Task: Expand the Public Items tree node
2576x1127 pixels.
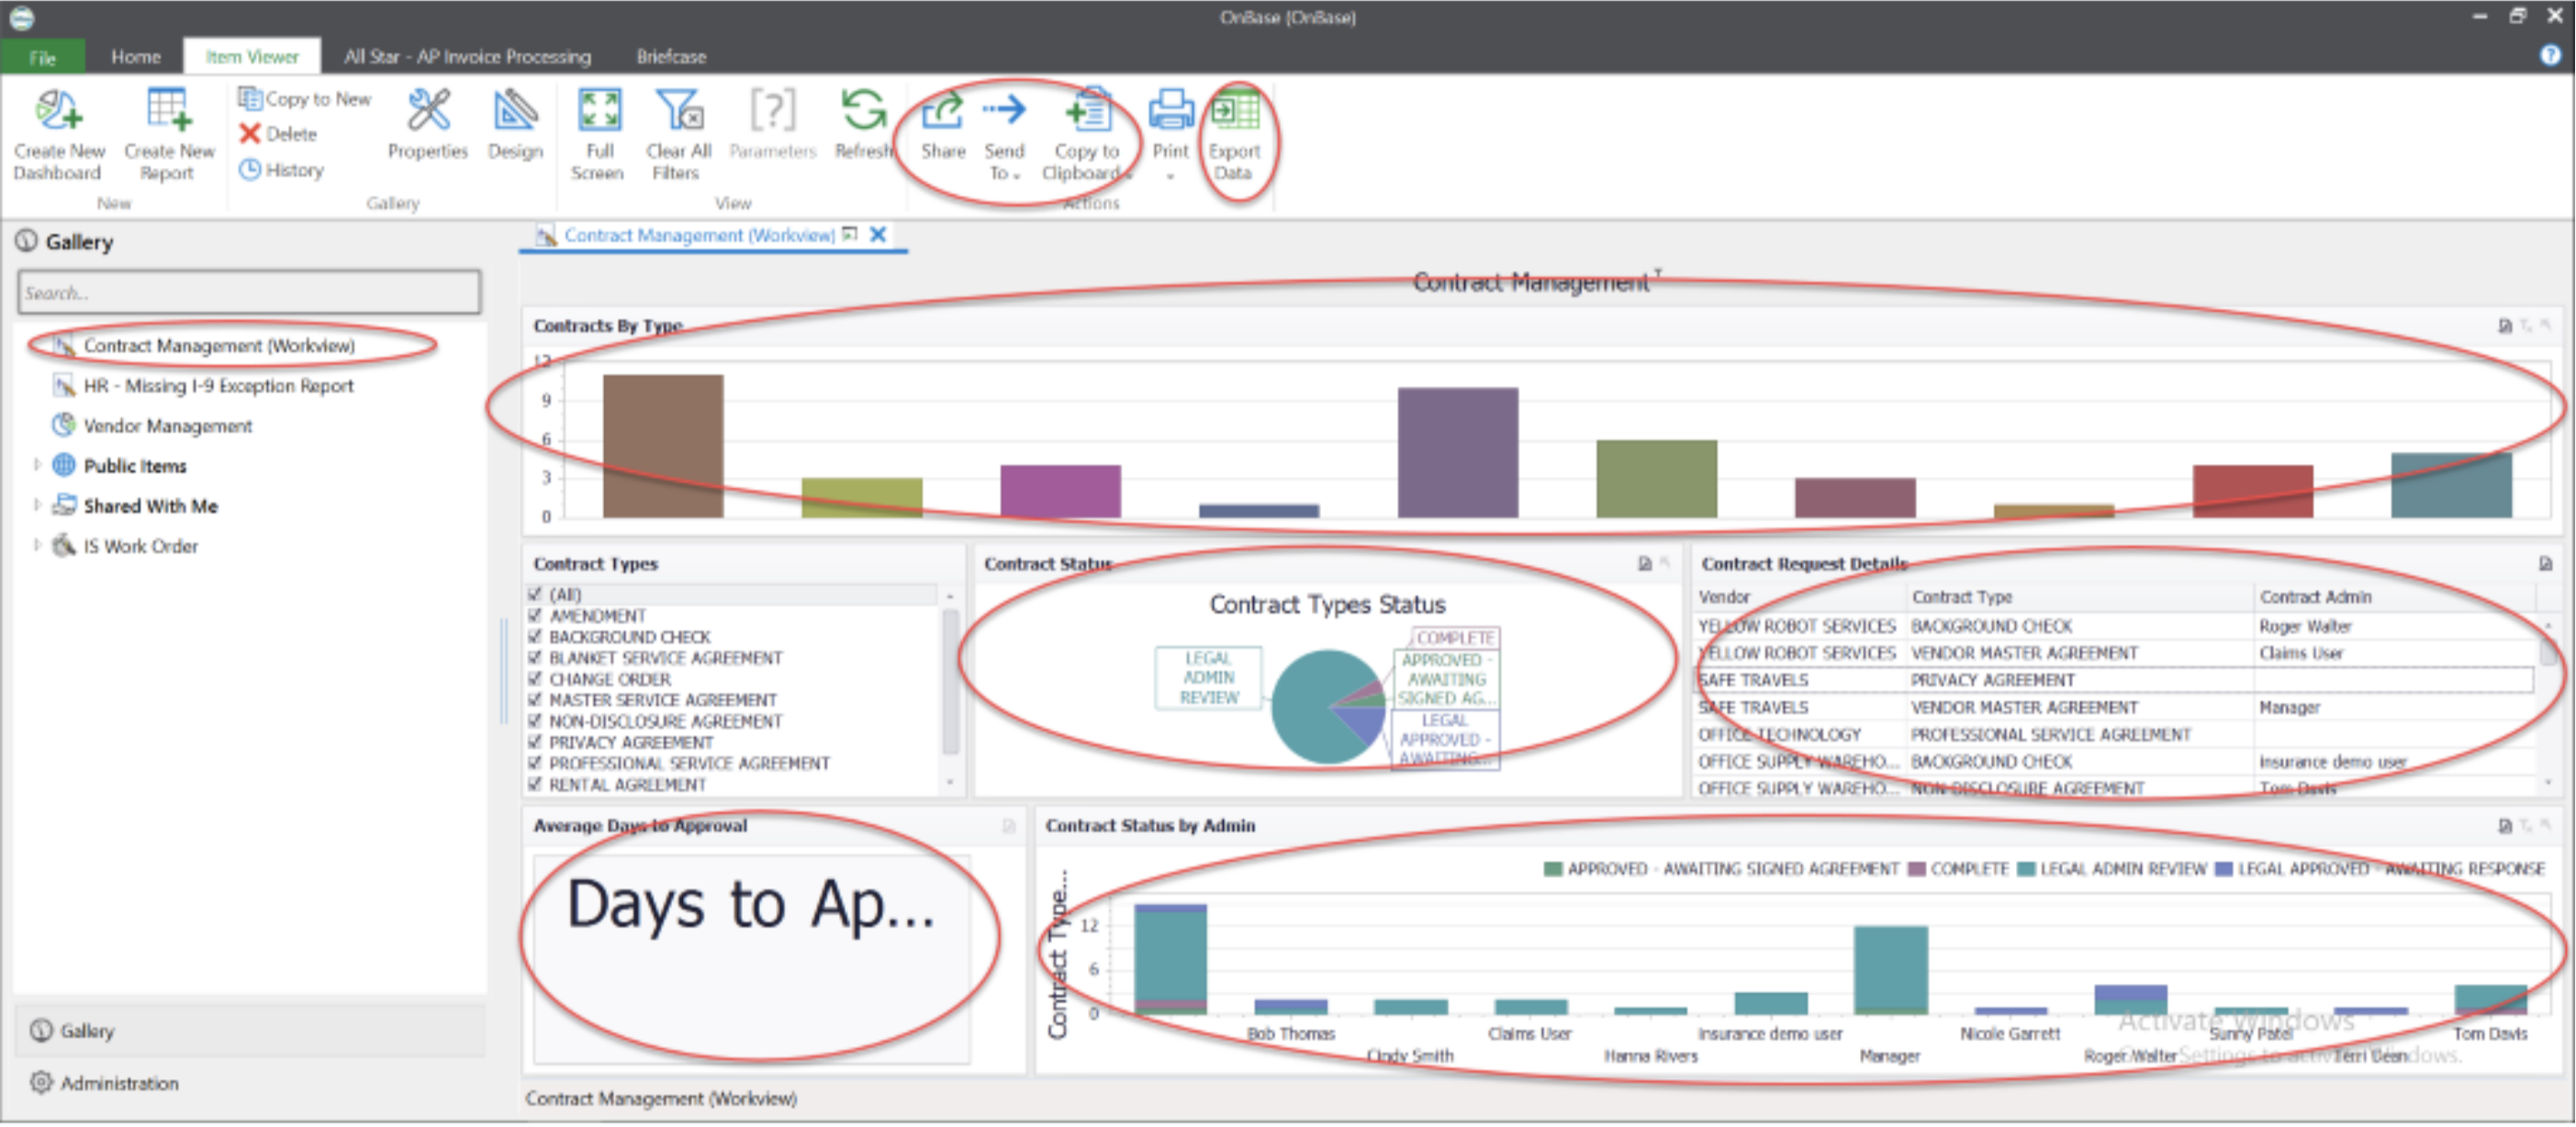Action: pos(37,466)
